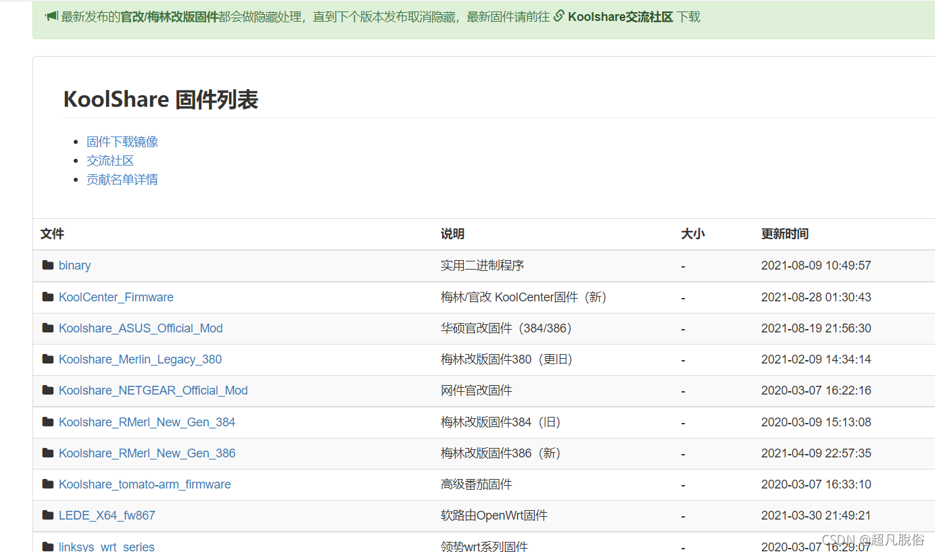
Task: Click the folder icon beside KoolCenter_Firmware
Action: (x=48, y=297)
